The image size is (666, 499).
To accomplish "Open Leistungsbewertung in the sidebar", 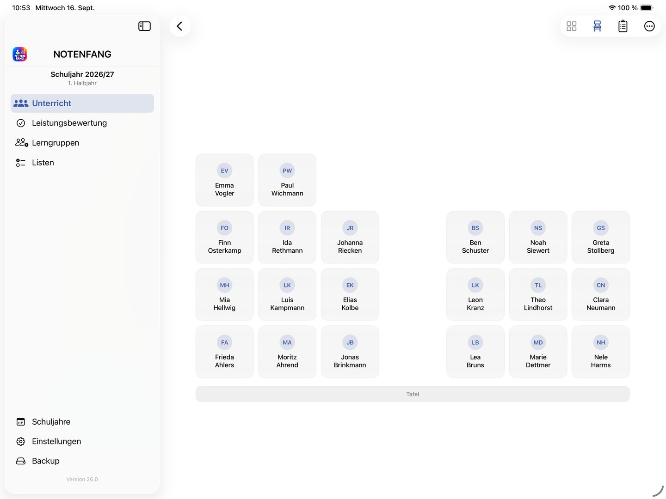I will click(82, 123).
